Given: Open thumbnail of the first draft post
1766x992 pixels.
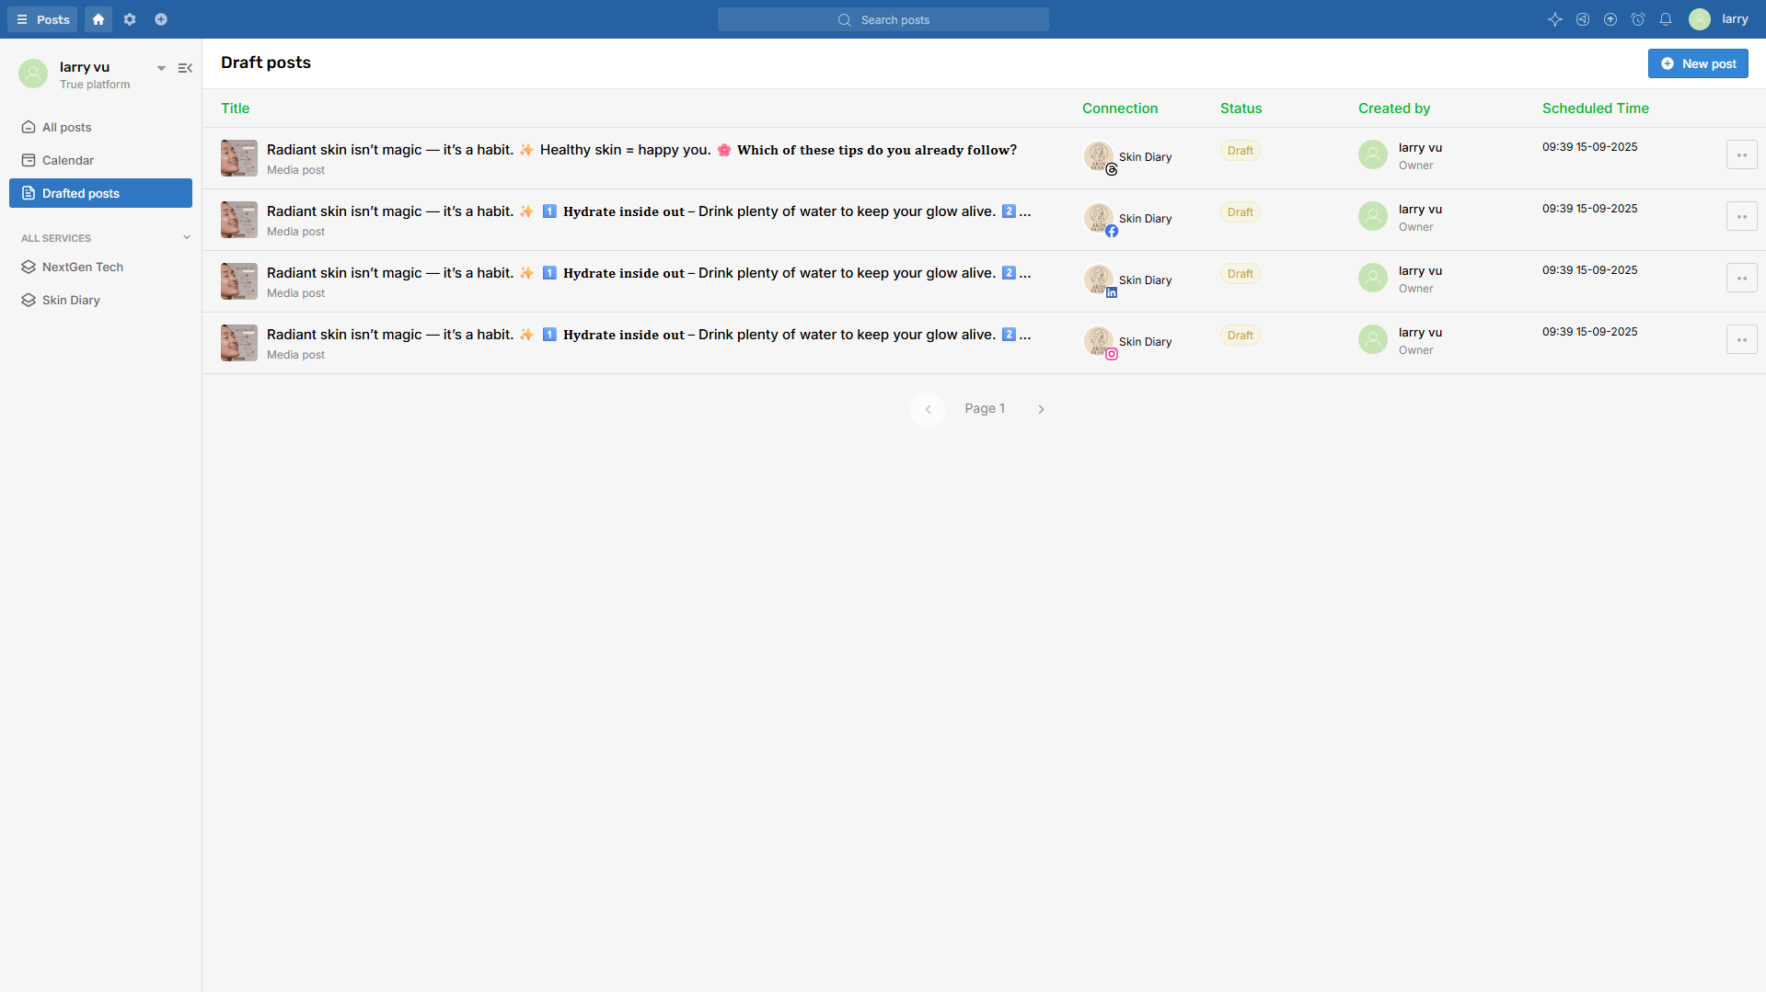Looking at the screenshot, I should click(239, 158).
